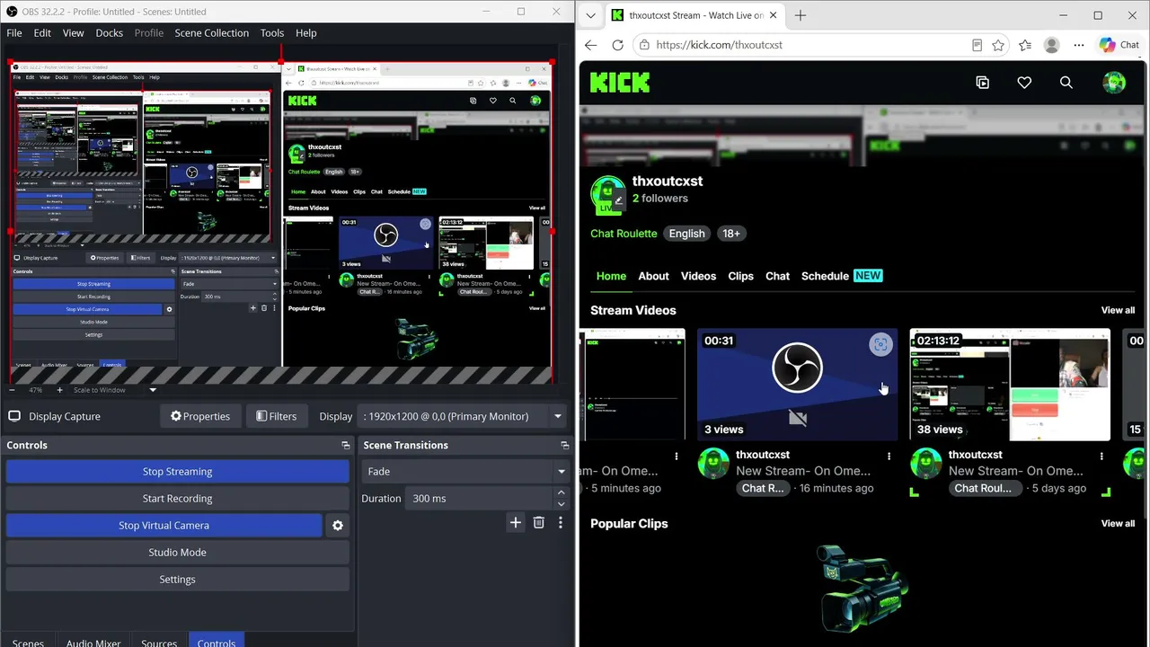Open Kick following heart icon
This screenshot has height=647, width=1150.
(x=1024, y=83)
